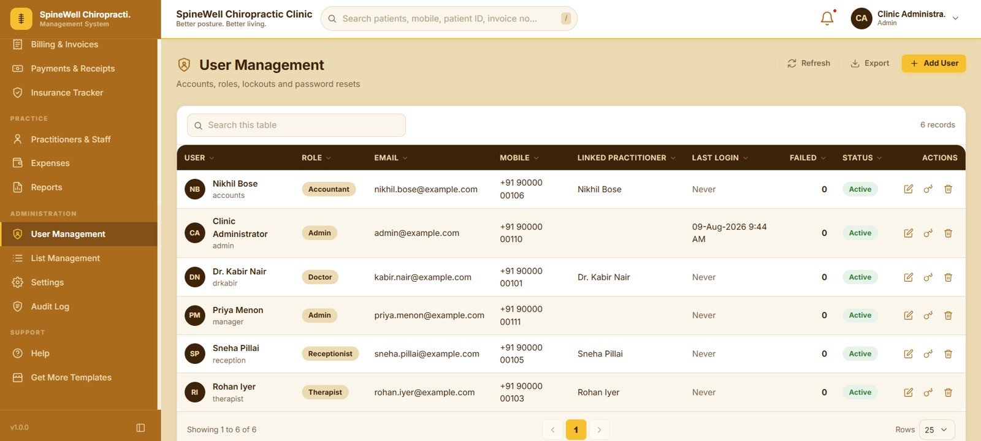Edit Sneha Pillai's account
The height and width of the screenshot is (441, 981).
(x=909, y=354)
